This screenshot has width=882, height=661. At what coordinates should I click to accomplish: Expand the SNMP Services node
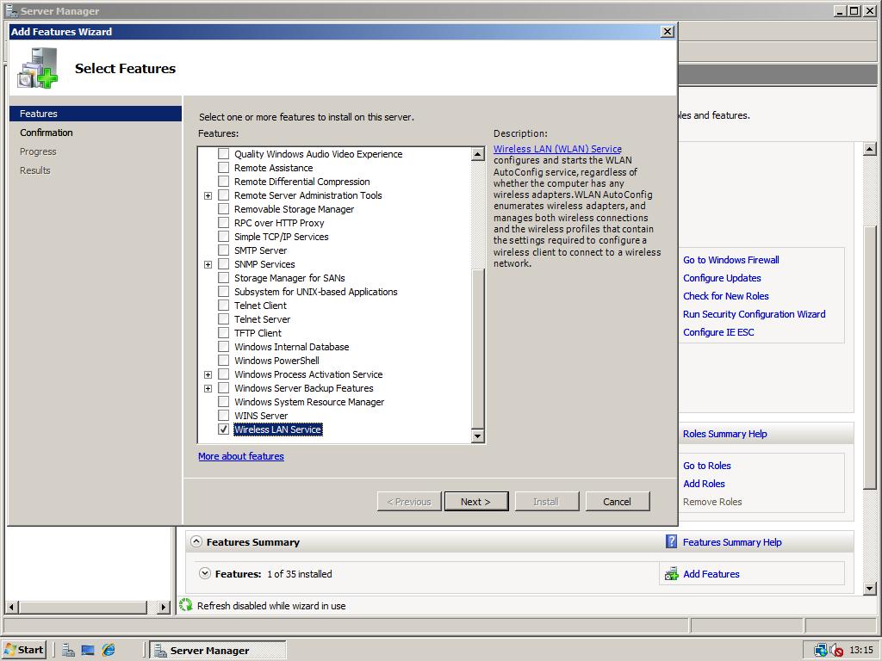click(x=208, y=264)
